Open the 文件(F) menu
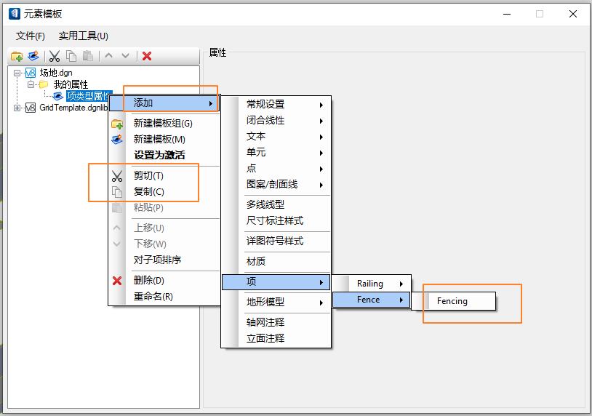The image size is (592, 416). [x=31, y=36]
